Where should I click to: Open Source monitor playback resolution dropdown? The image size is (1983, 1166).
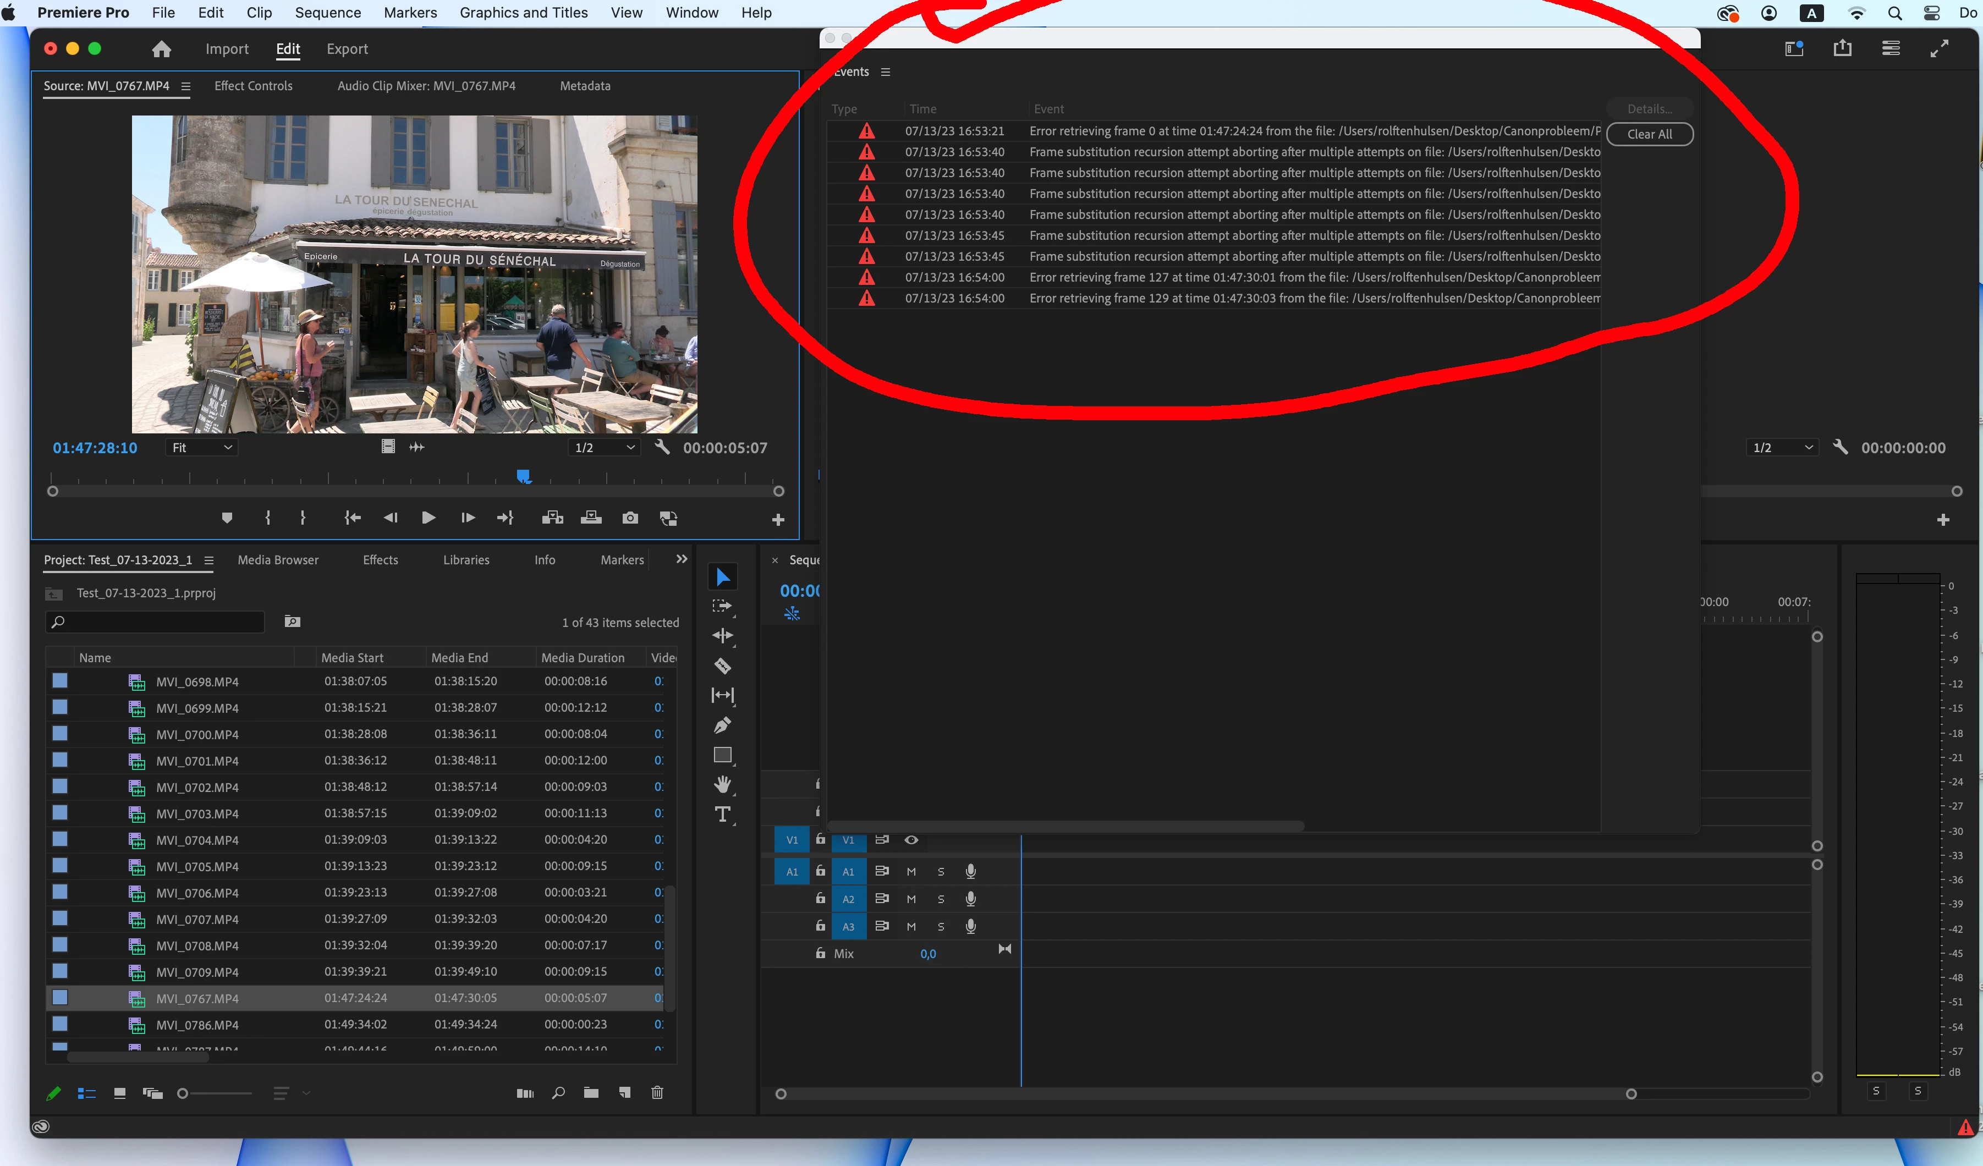(x=603, y=448)
